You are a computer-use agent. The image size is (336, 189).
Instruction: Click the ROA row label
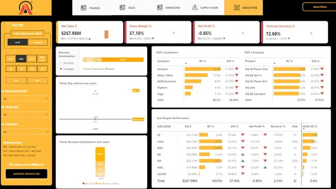click(160, 148)
